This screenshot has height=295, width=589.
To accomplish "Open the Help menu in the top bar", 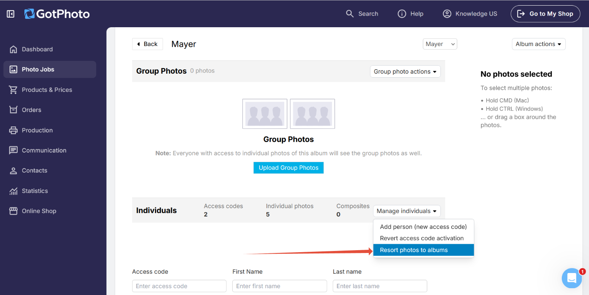I will (410, 14).
